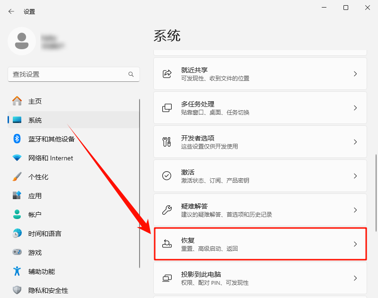Click the 系统 page heading
Image resolution: width=378 pixels, height=298 pixels.
(x=167, y=35)
